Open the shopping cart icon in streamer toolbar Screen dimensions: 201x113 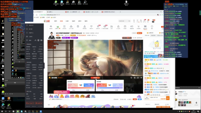138,27
